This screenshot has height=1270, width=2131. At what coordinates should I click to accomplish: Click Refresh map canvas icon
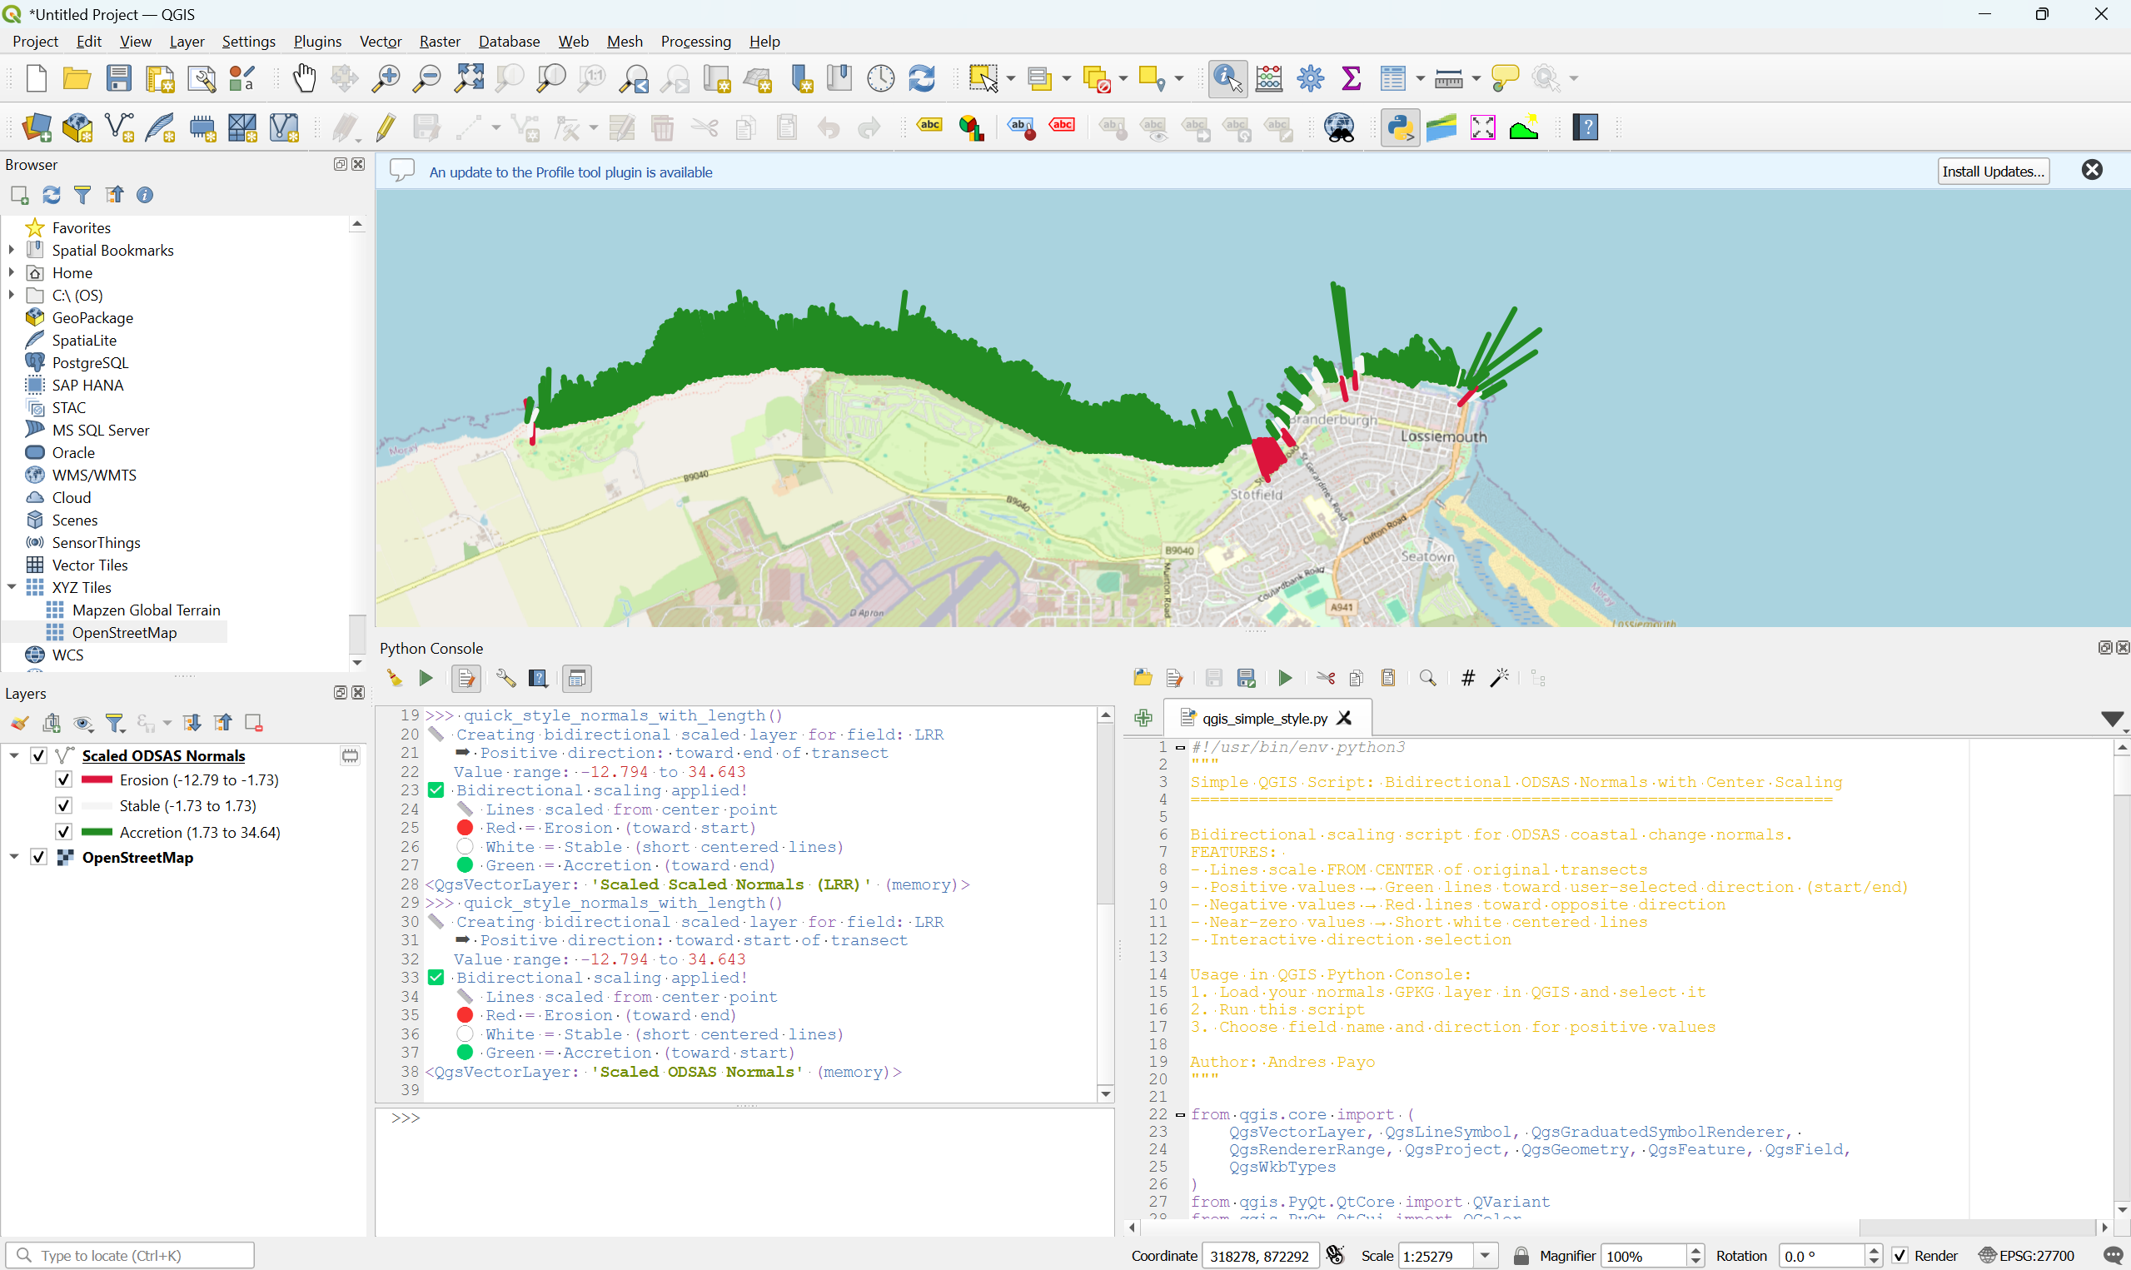[921, 79]
